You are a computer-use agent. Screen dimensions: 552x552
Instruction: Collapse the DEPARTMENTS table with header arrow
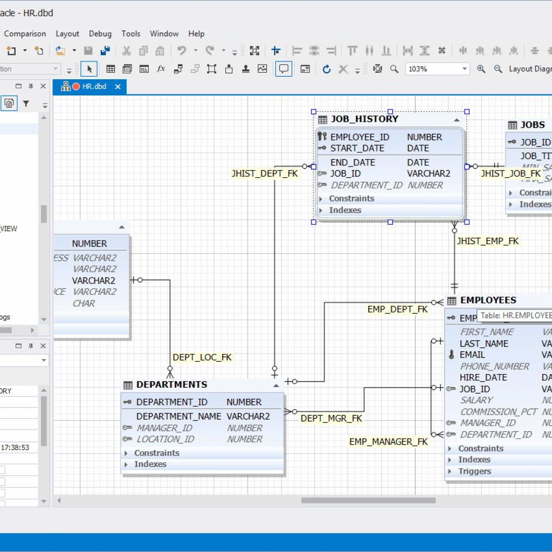click(x=277, y=385)
